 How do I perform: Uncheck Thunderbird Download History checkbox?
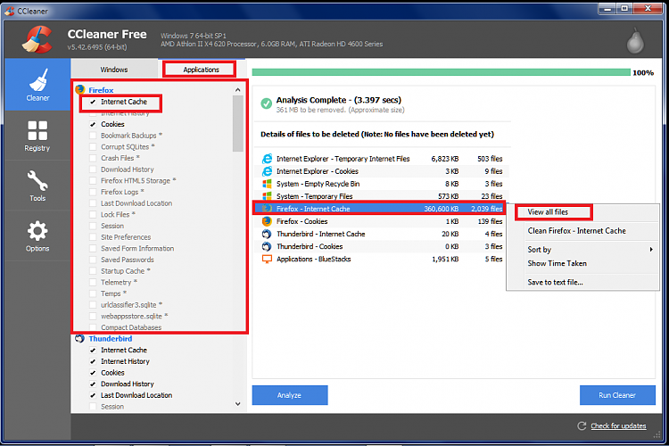[93, 384]
